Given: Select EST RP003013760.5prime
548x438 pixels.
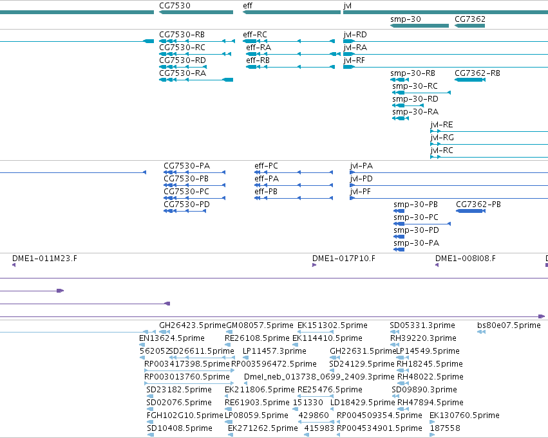Looking at the screenshot, I should coord(189,383).
